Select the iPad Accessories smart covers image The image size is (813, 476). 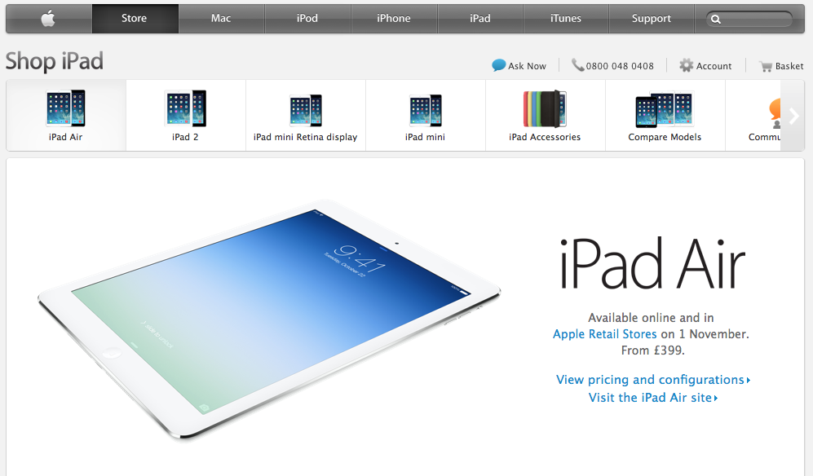(x=545, y=109)
